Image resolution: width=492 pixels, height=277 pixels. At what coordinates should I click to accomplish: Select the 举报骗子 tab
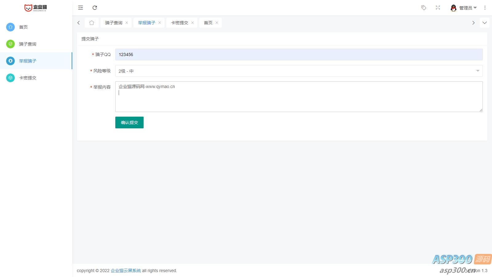click(x=147, y=23)
